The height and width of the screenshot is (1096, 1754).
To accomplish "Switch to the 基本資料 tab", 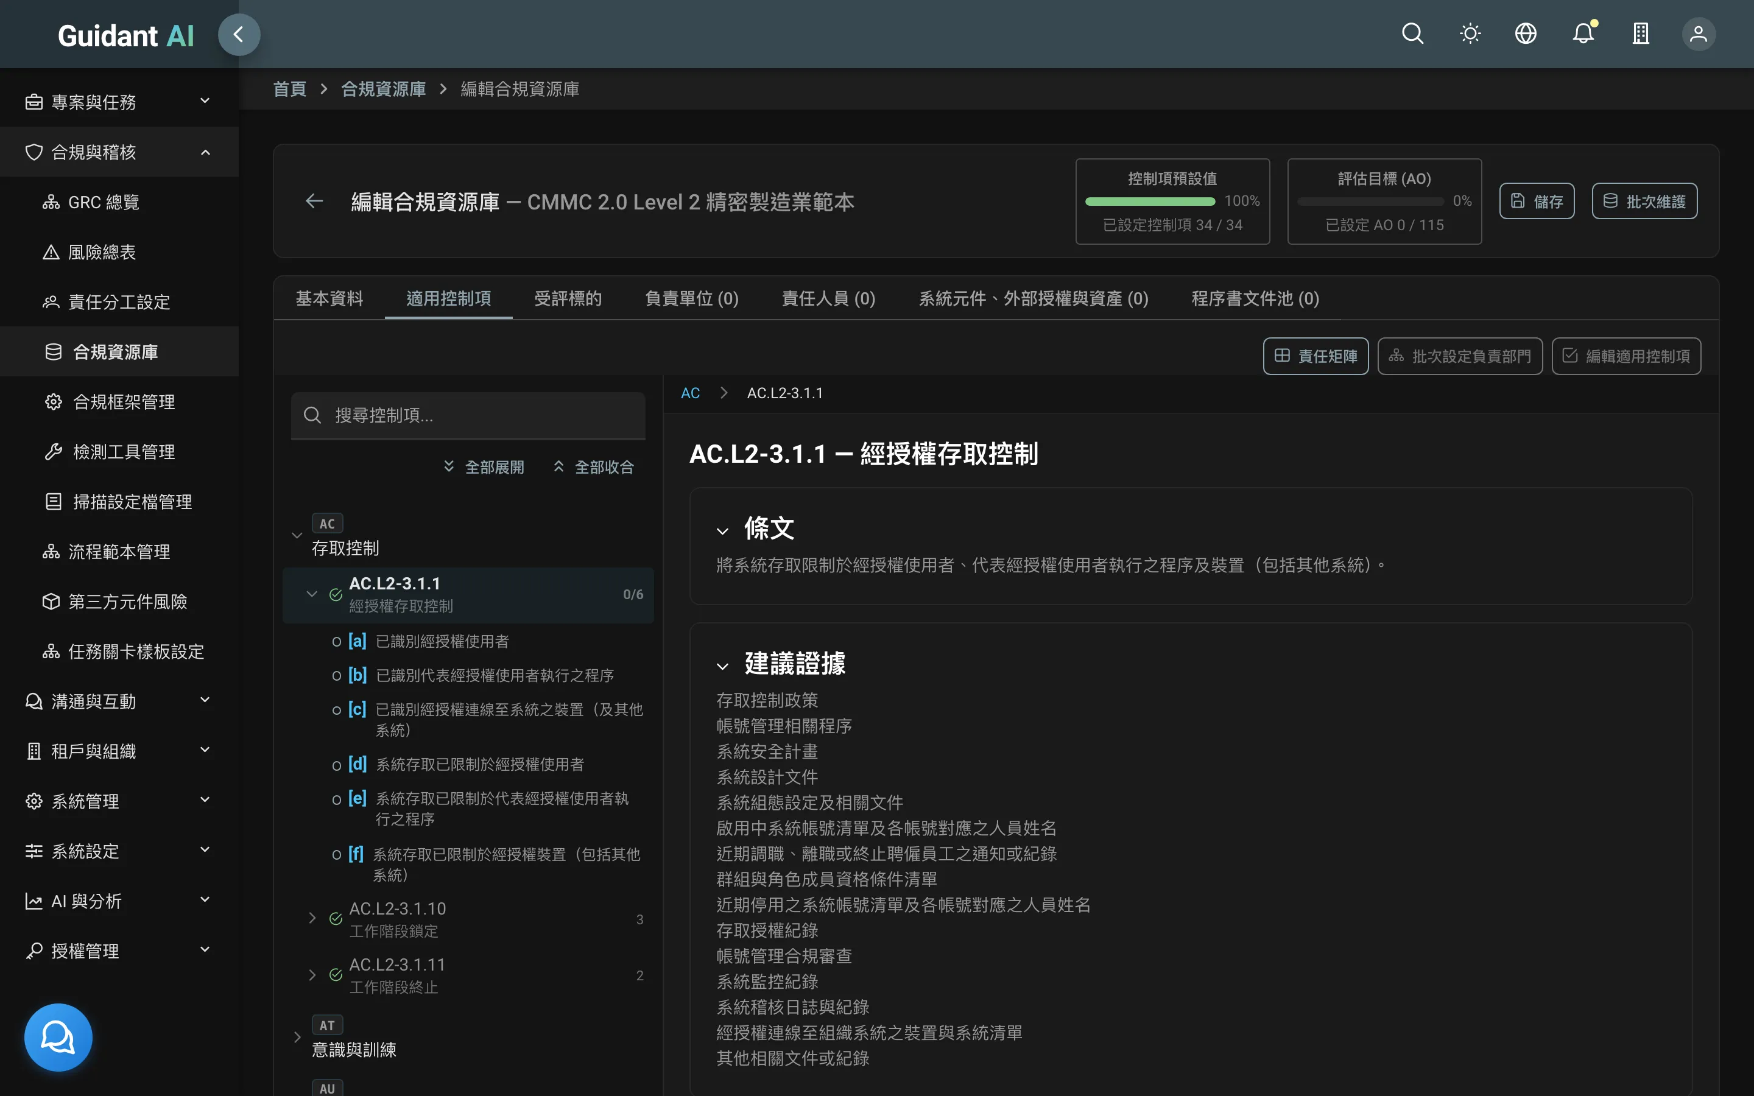I will (x=329, y=298).
